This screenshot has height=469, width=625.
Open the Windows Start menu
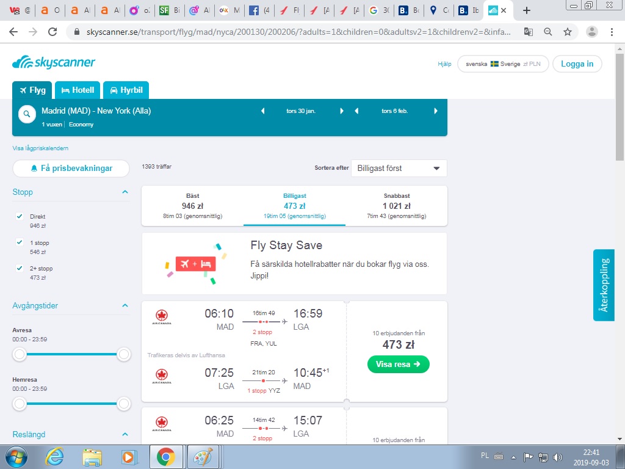16,457
